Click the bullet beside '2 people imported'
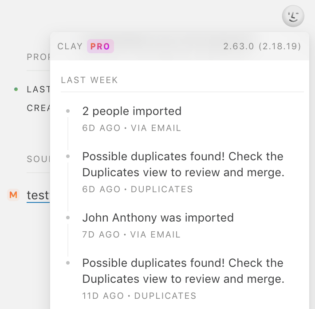This screenshot has height=309, width=315. pos(68,111)
